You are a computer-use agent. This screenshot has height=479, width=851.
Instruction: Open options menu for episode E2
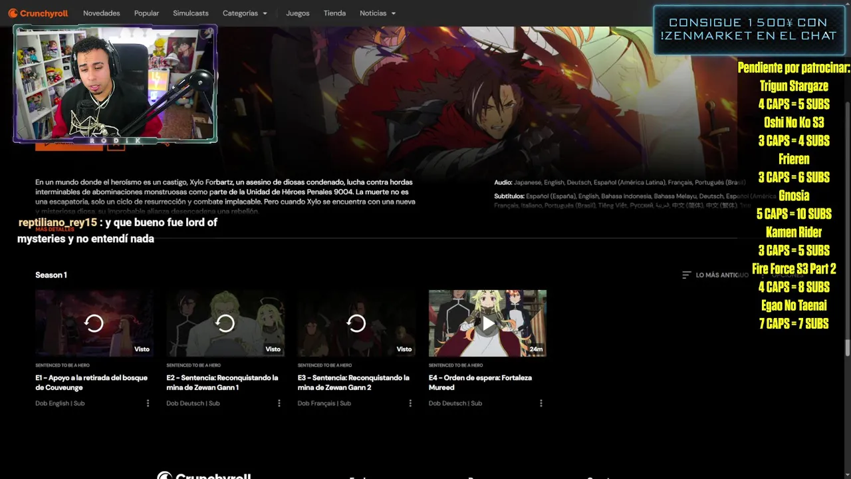pos(279,403)
